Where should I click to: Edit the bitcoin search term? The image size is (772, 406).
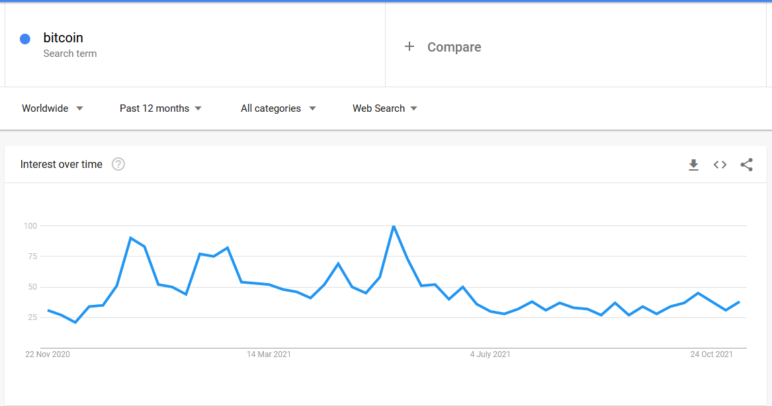point(63,38)
